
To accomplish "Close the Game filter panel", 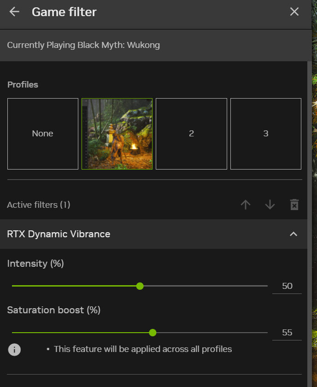I will 294,12.
